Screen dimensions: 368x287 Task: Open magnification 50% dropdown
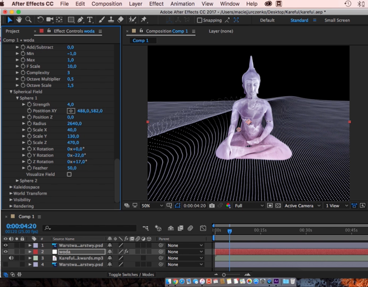point(152,206)
